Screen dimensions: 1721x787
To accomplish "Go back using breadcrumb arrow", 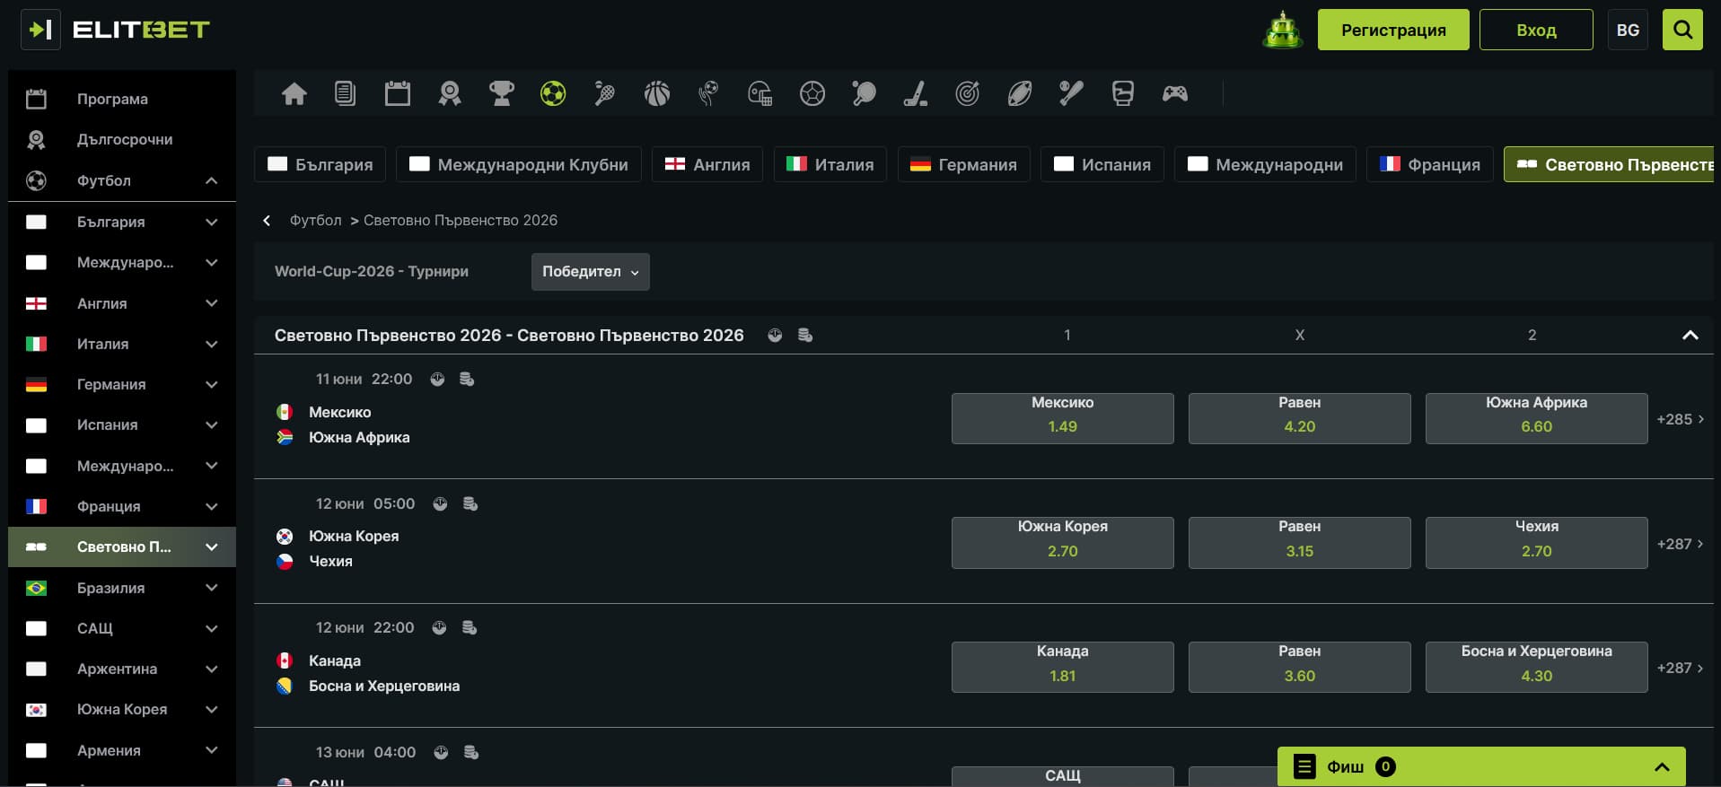I will [x=267, y=221].
